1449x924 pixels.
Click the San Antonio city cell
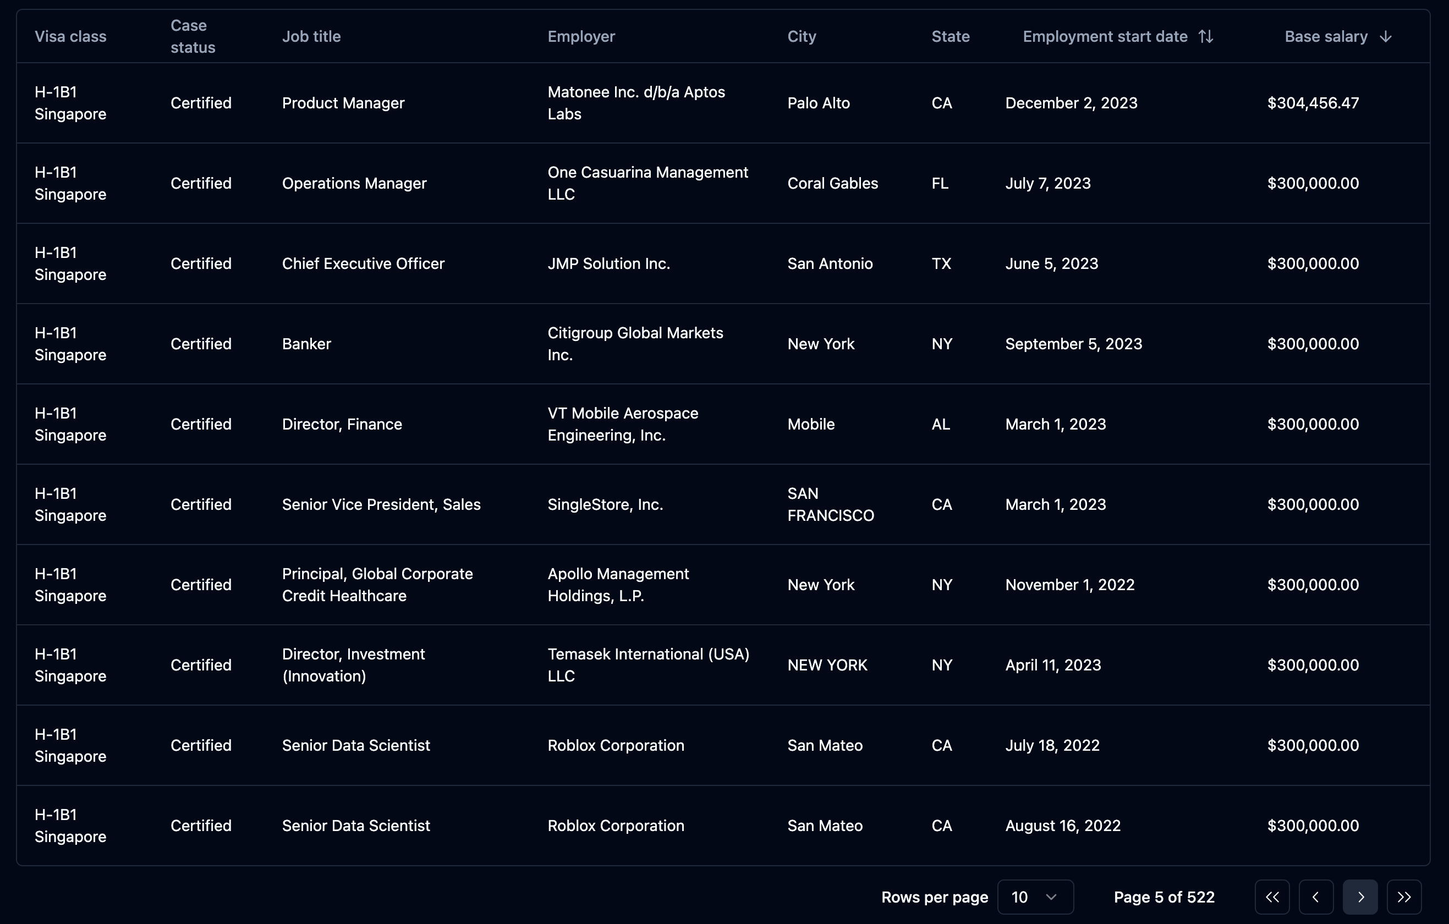click(x=830, y=263)
